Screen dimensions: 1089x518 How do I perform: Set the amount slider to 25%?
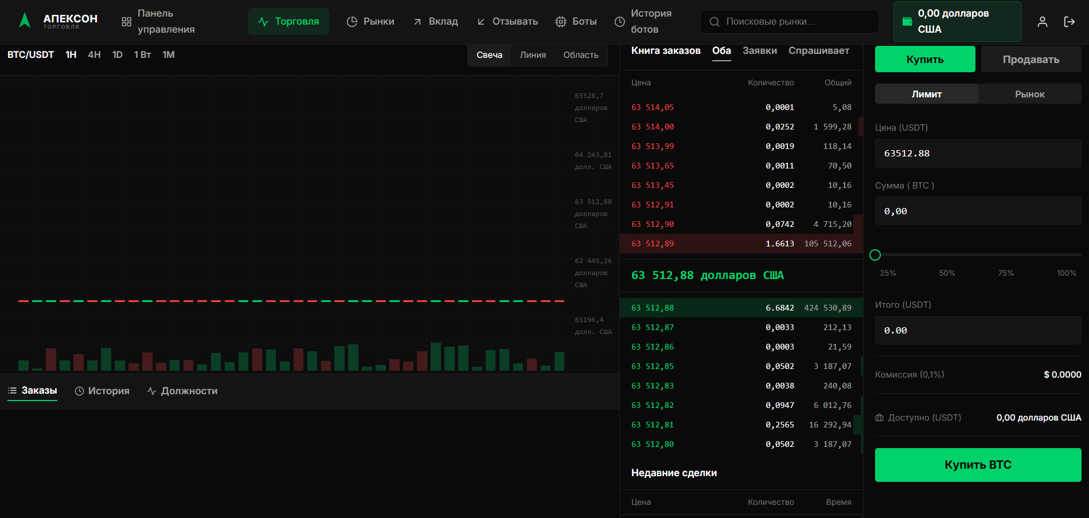click(x=888, y=273)
